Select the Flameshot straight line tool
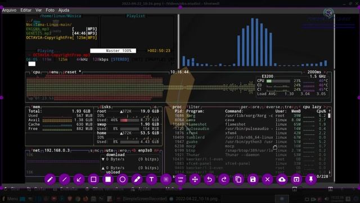The width and height of the screenshot is (360, 203). 65,179
